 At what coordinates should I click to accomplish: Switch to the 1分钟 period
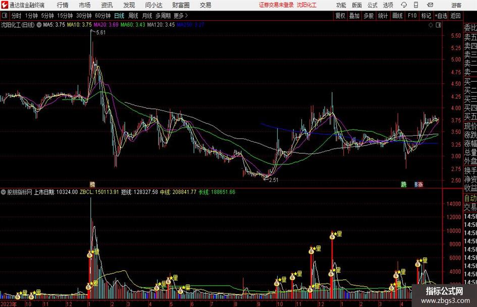pos(31,16)
